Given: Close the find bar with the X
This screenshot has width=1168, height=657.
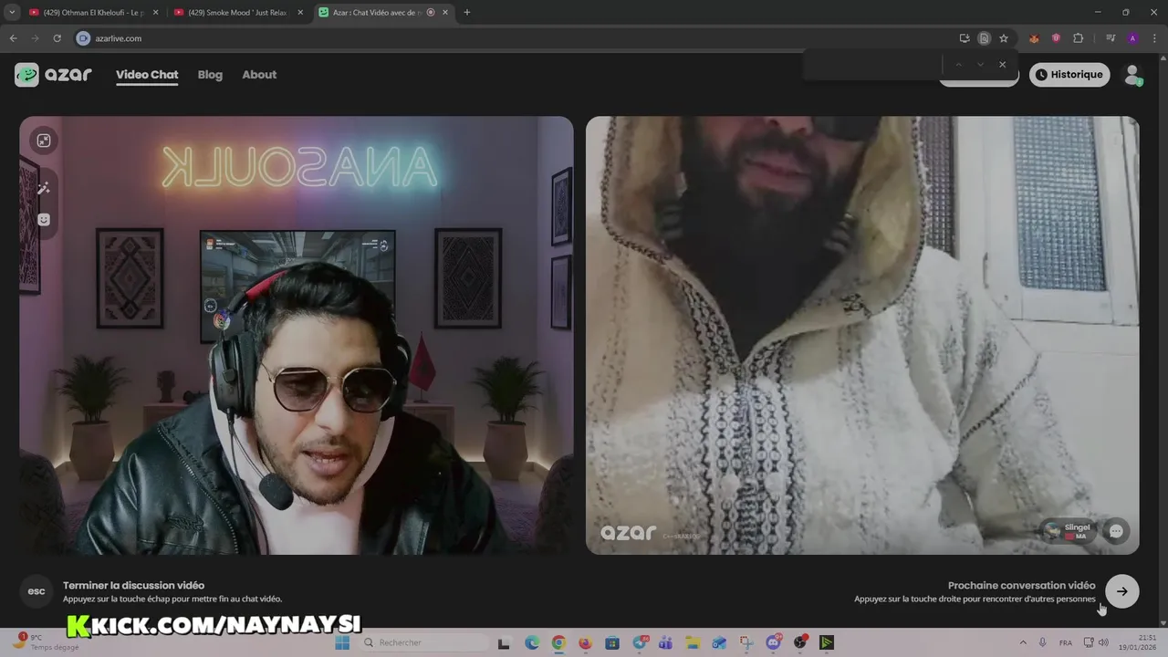Looking at the screenshot, I should [x=1002, y=64].
